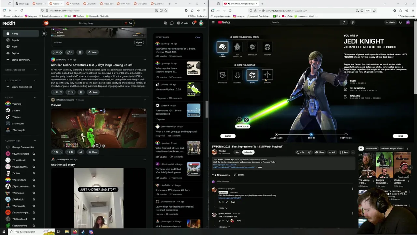Click YouTube search field
417x235 pixels.
(305, 22)
